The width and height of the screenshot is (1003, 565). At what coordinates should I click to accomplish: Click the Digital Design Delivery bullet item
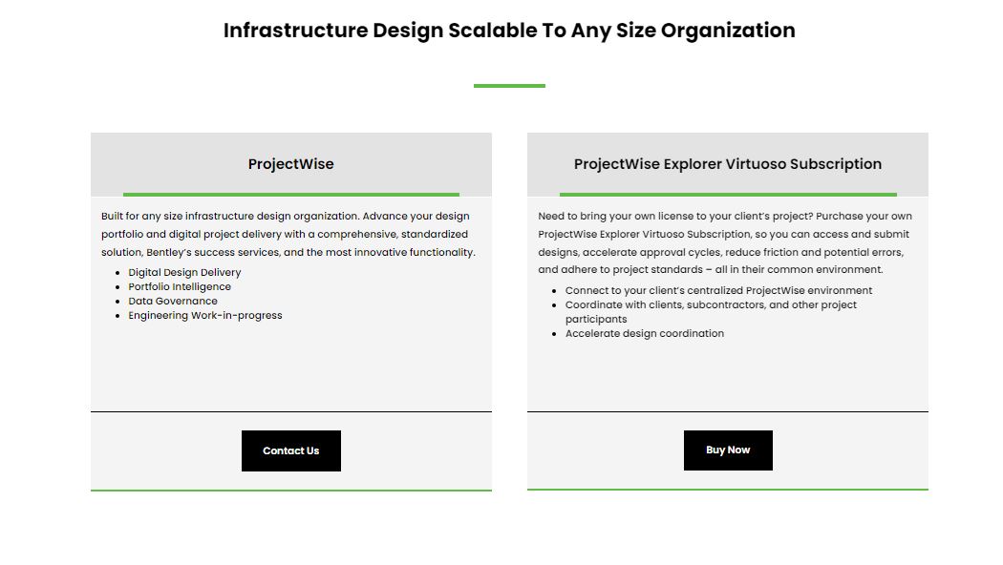(x=184, y=272)
